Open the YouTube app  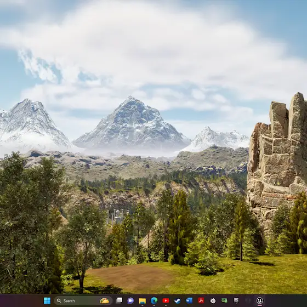tap(166, 300)
